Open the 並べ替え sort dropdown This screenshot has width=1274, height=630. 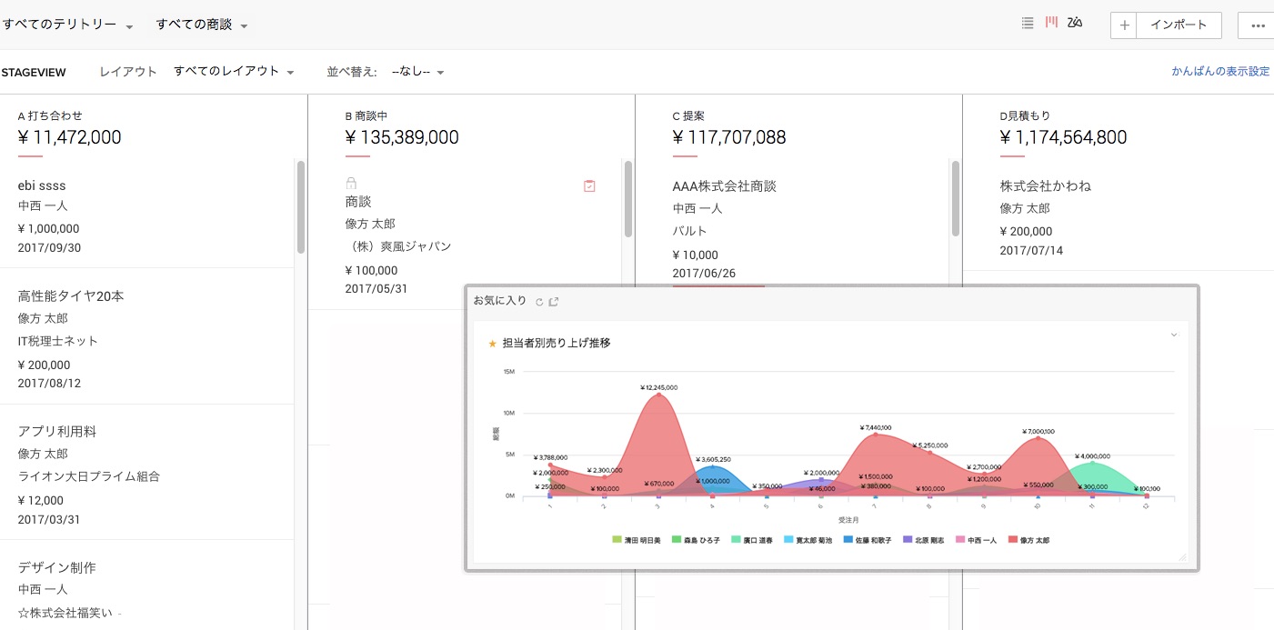[417, 72]
